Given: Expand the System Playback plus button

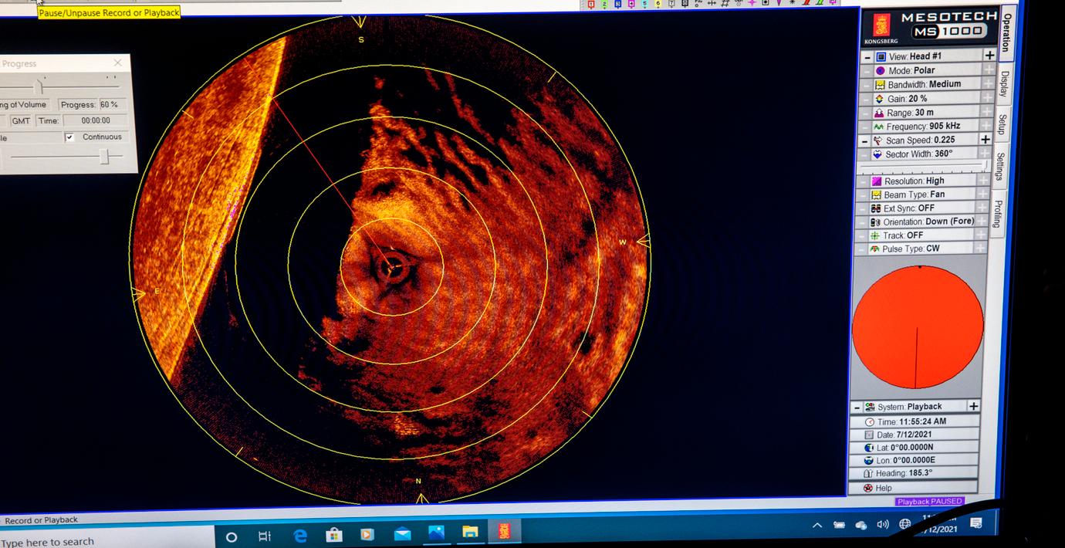Looking at the screenshot, I should point(973,406).
